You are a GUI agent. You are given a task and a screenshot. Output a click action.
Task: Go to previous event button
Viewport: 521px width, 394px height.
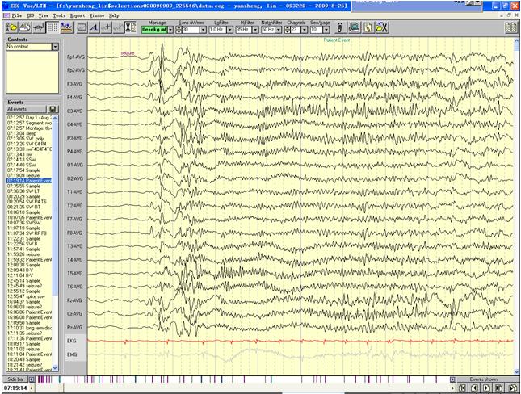(474, 388)
